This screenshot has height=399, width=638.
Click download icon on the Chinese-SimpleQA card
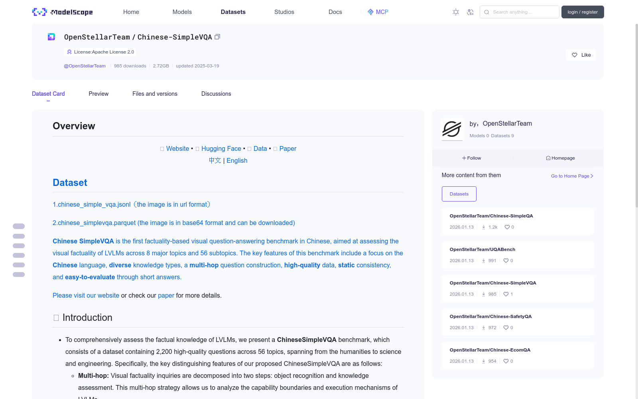484,227
